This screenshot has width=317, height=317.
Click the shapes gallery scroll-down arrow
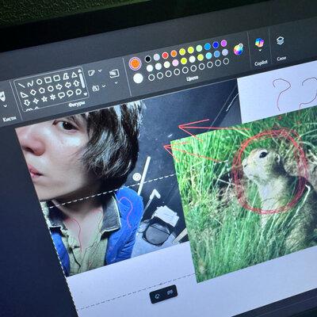click(x=85, y=94)
